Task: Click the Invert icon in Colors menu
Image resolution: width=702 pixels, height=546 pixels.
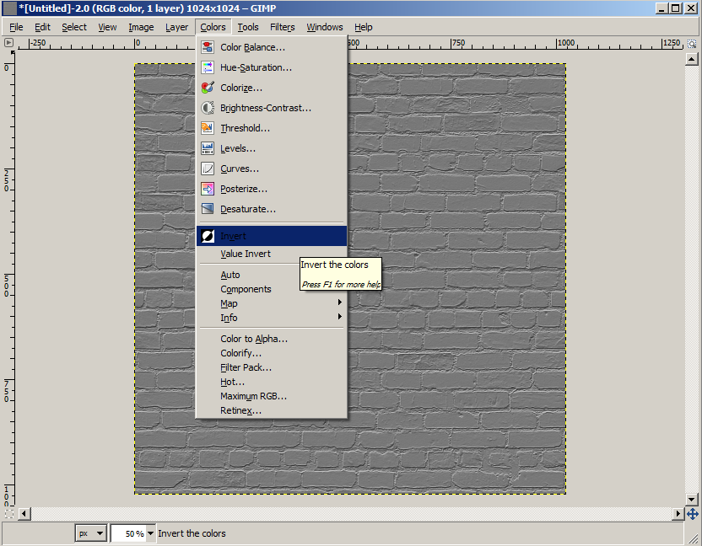Action: (x=208, y=236)
